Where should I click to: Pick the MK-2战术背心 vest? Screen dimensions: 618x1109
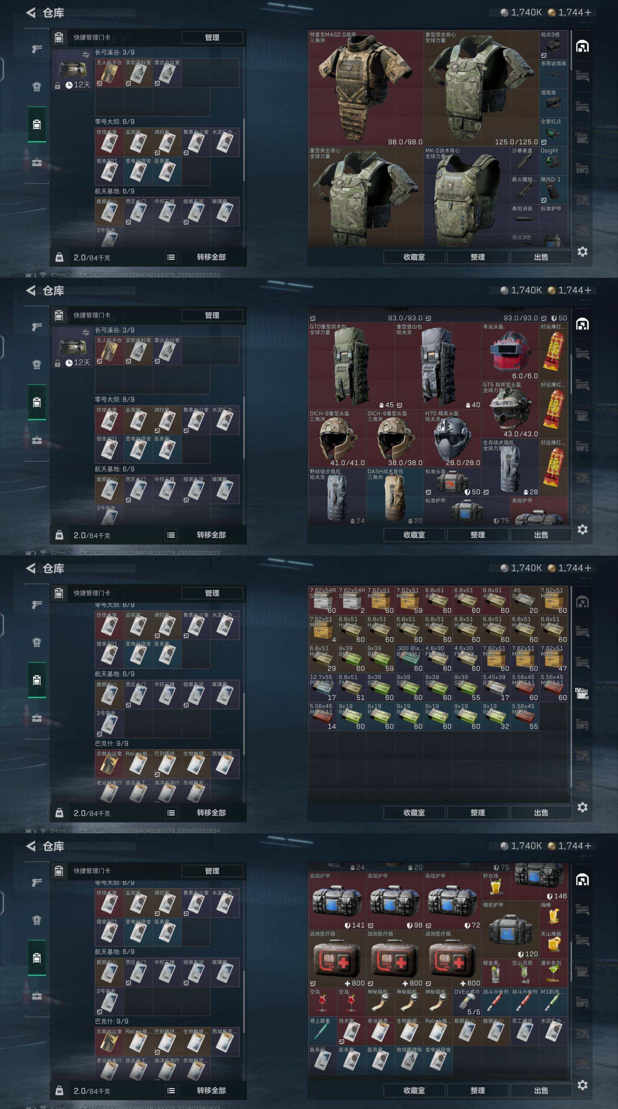coord(467,197)
